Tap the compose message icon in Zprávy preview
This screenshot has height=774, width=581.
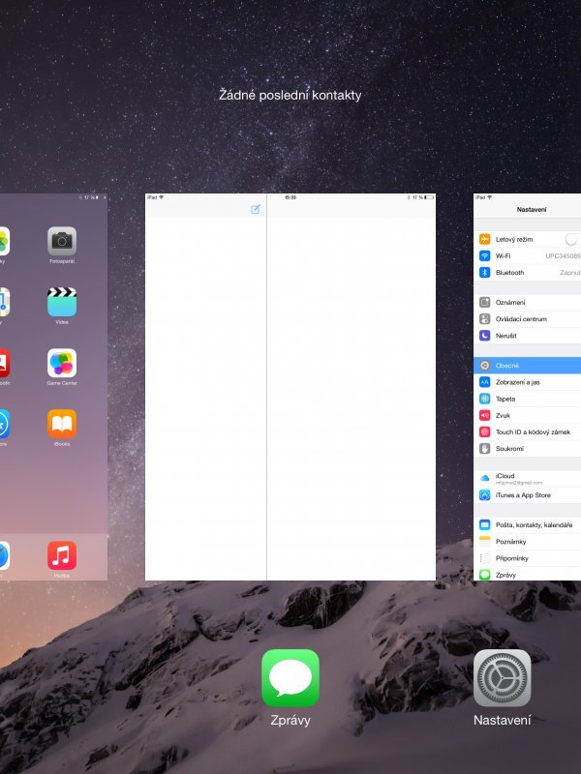coord(256,209)
